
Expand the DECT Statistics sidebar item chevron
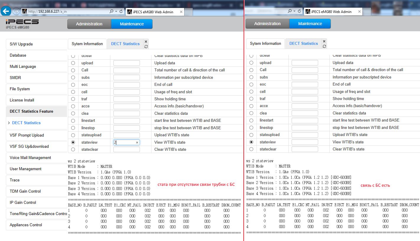tap(9, 123)
